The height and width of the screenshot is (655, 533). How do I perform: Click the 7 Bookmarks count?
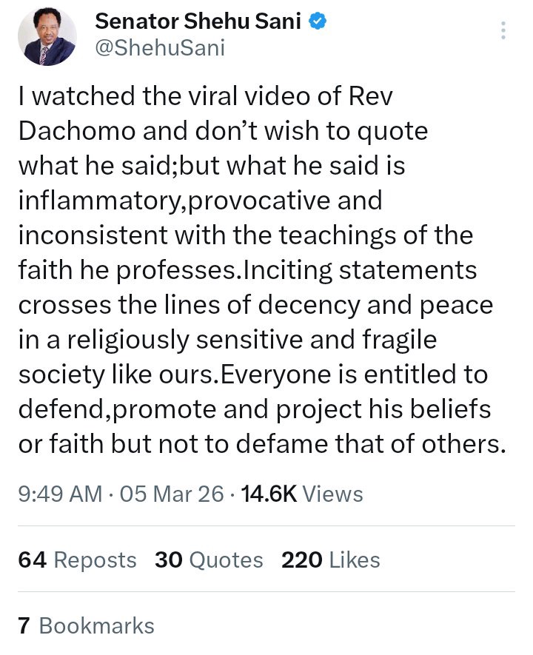pyautogui.click(x=86, y=625)
